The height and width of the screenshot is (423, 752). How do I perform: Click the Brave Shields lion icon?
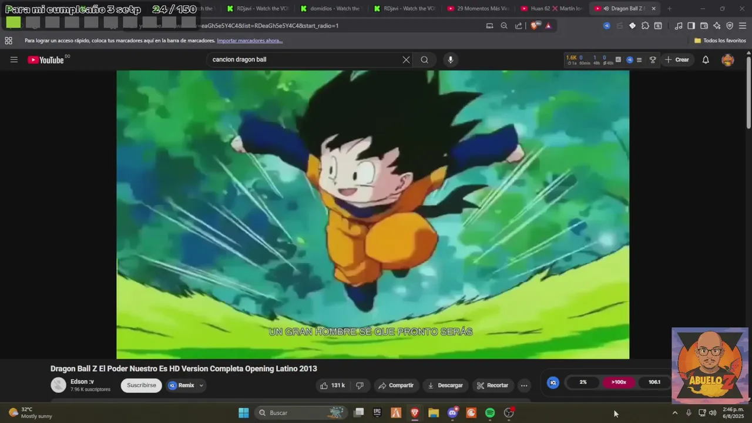click(534, 25)
